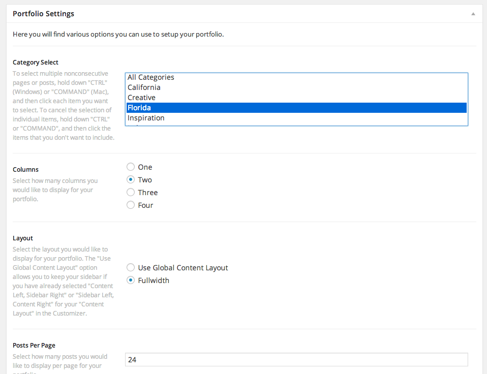
Task: Click the Posts Per Page heading
Action: pyautogui.click(x=34, y=346)
